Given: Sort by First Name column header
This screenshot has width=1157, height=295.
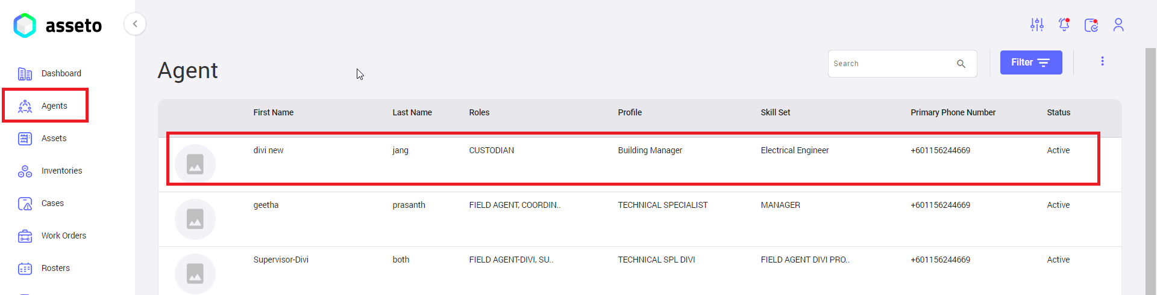Looking at the screenshot, I should coord(273,112).
